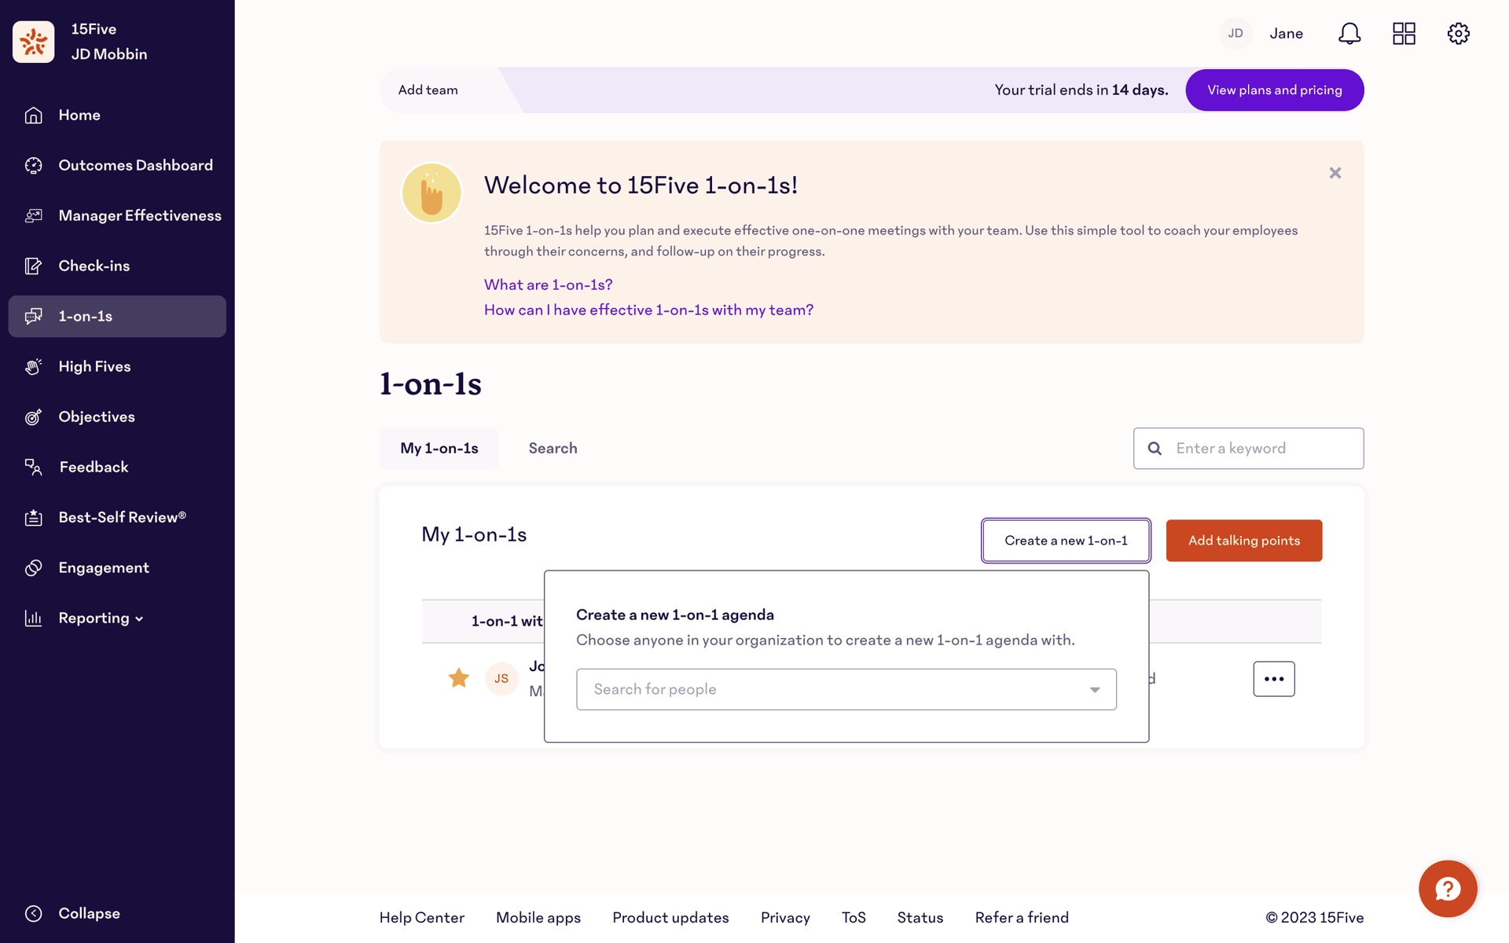Go to the Manager Effectiveness sidebar item
Viewport: 1509px width, 943px height.
click(x=117, y=215)
